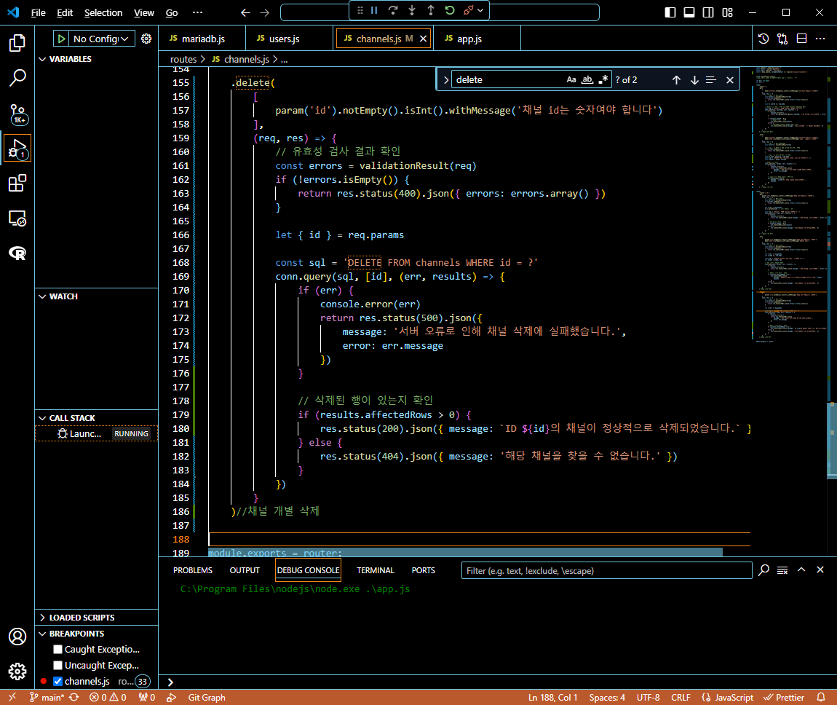Open launch.json with the gear icon
Screen dimensions: 837x705
coord(146,39)
